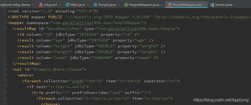Close the People.java tab
The width and height of the screenshot is (251, 105).
[x=119, y=4]
